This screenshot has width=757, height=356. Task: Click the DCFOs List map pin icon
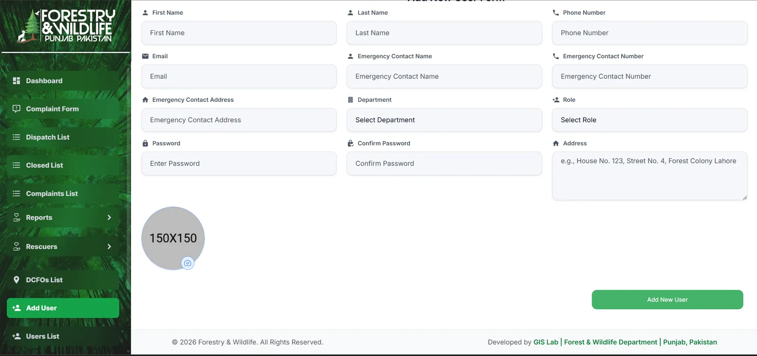(17, 280)
